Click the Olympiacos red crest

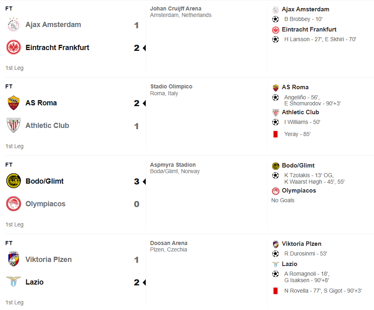click(x=13, y=204)
